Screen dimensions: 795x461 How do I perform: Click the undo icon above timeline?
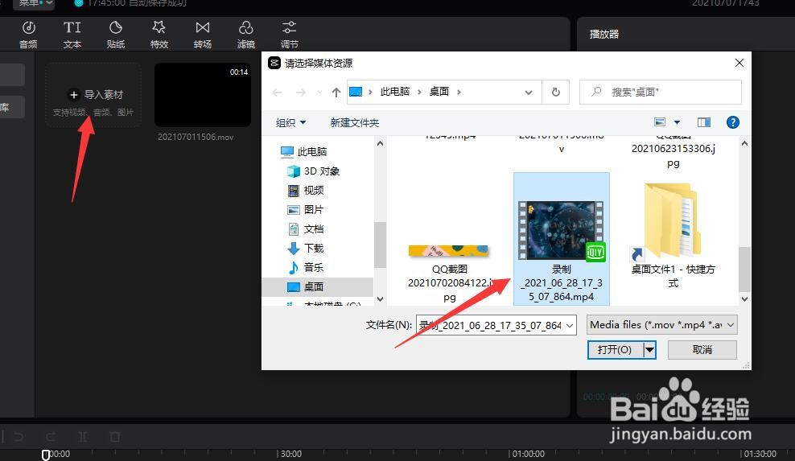pos(19,437)
